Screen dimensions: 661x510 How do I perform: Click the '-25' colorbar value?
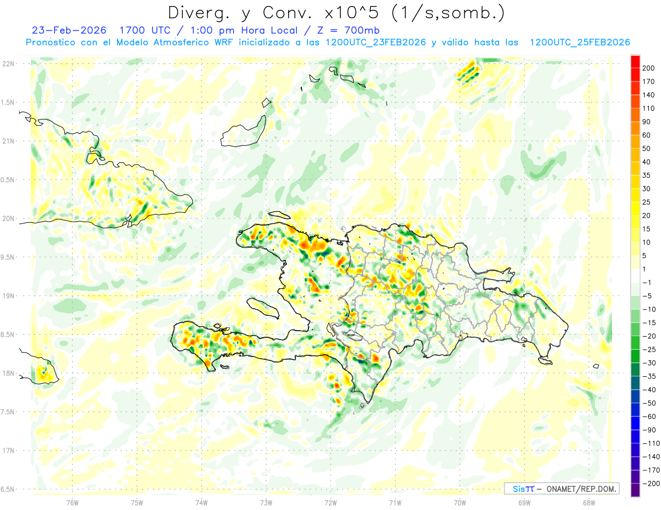tap(649, 349)
